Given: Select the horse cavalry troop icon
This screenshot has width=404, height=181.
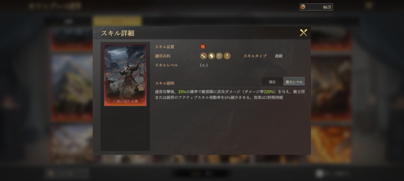Looking at the screenshot, I should pos(211,56).
